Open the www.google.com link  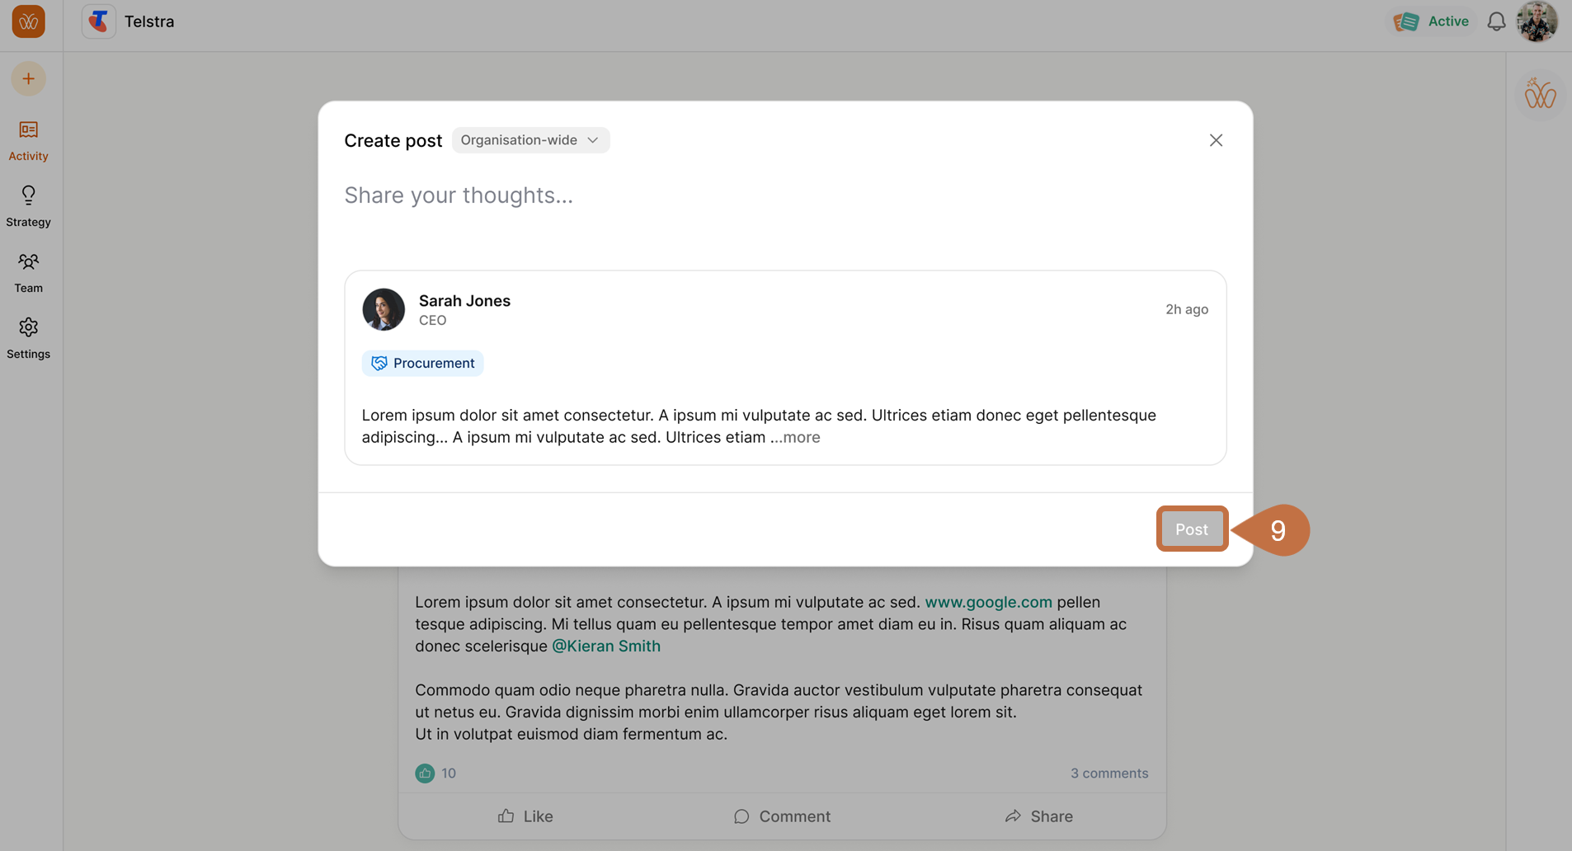[988, 602]
